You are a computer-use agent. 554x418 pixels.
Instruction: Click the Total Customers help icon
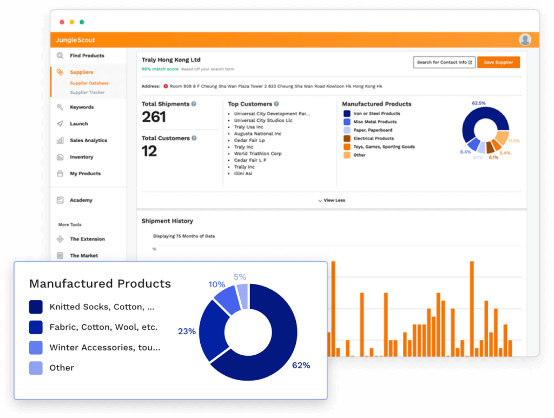194,138
